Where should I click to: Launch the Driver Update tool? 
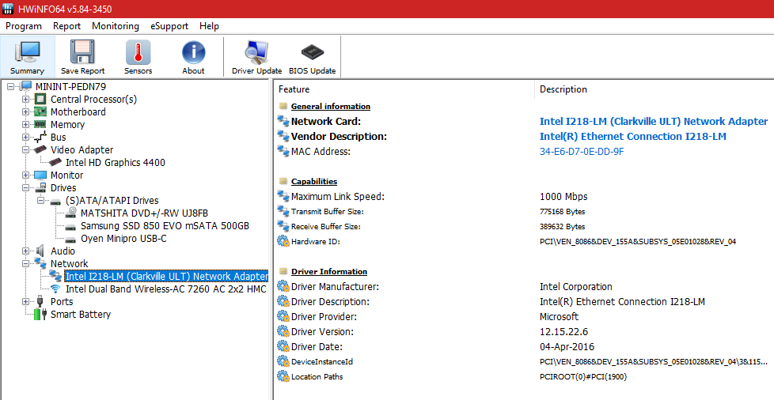tap(256, 57)
